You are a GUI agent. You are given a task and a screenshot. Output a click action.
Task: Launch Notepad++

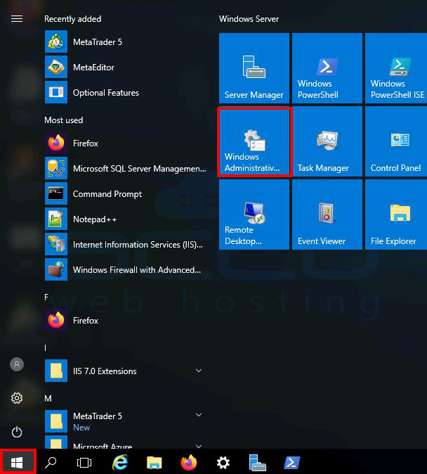click(x=124, y=219)
